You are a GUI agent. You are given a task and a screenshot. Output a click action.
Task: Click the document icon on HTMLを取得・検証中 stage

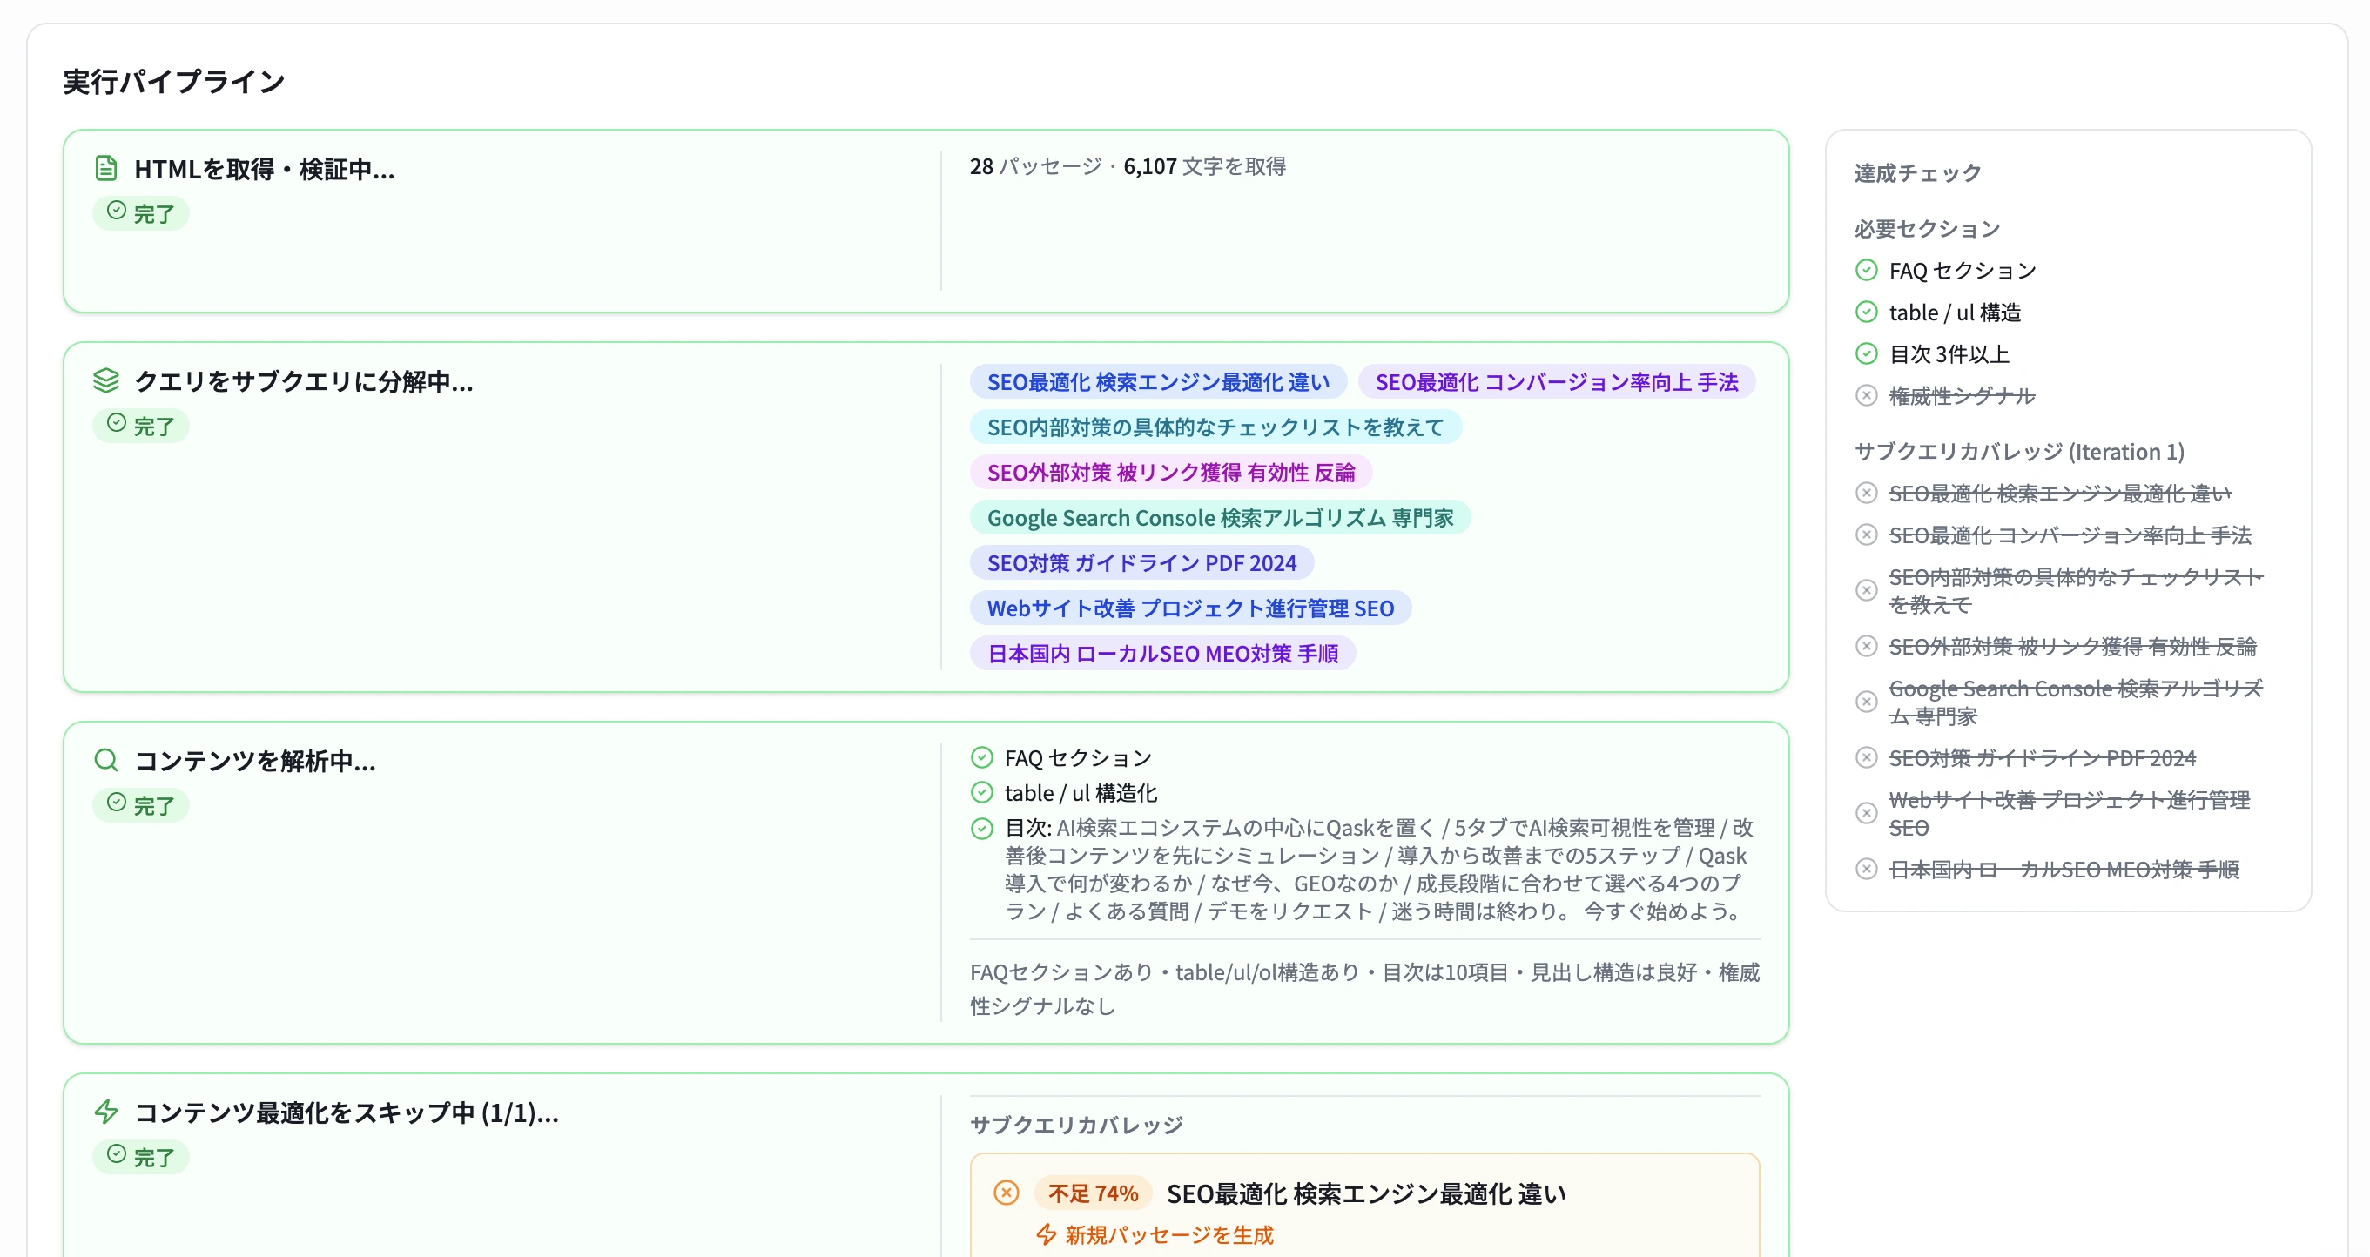pos(106,167)
